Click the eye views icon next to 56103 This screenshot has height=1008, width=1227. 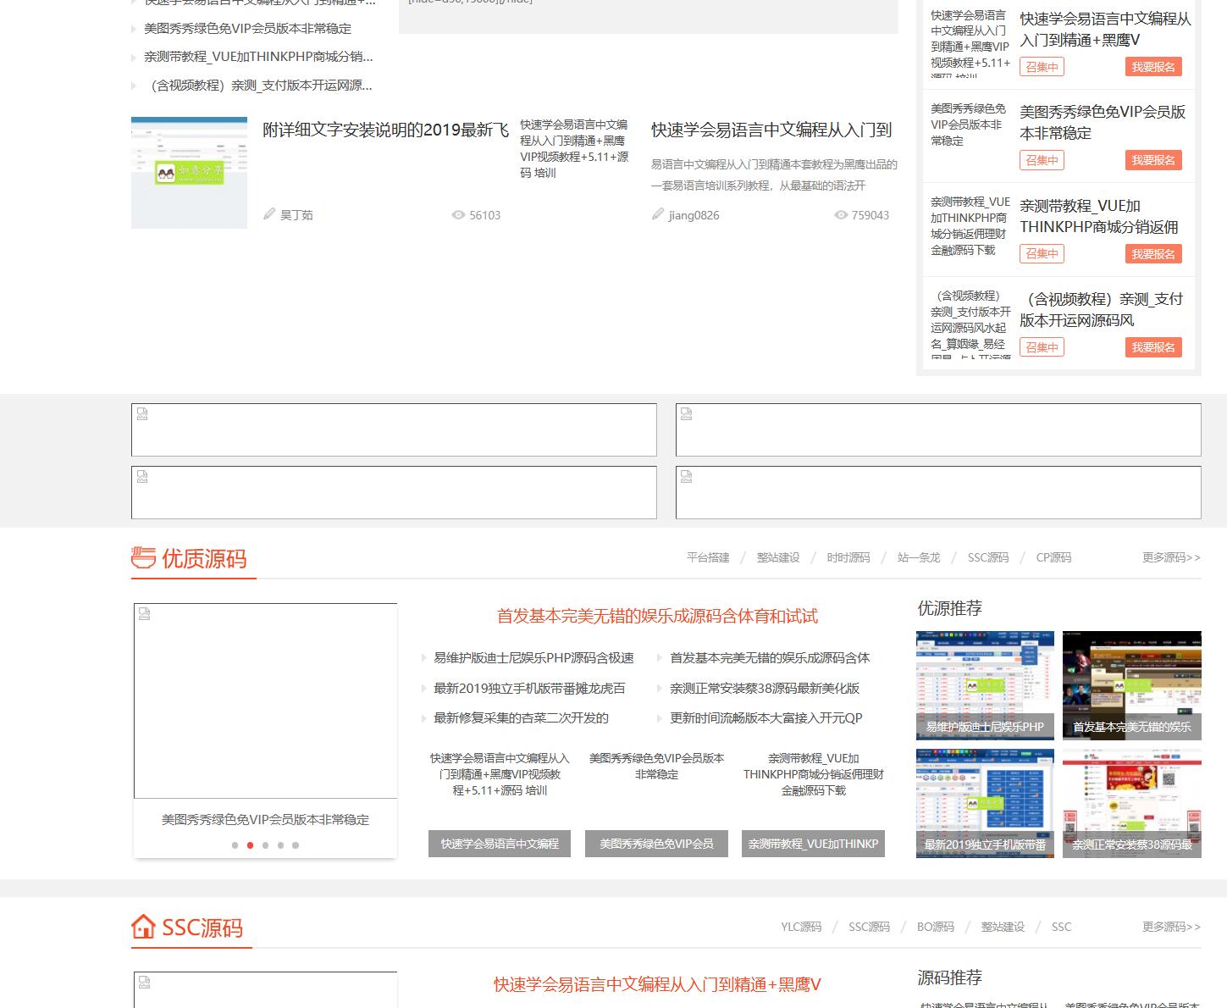458,215
